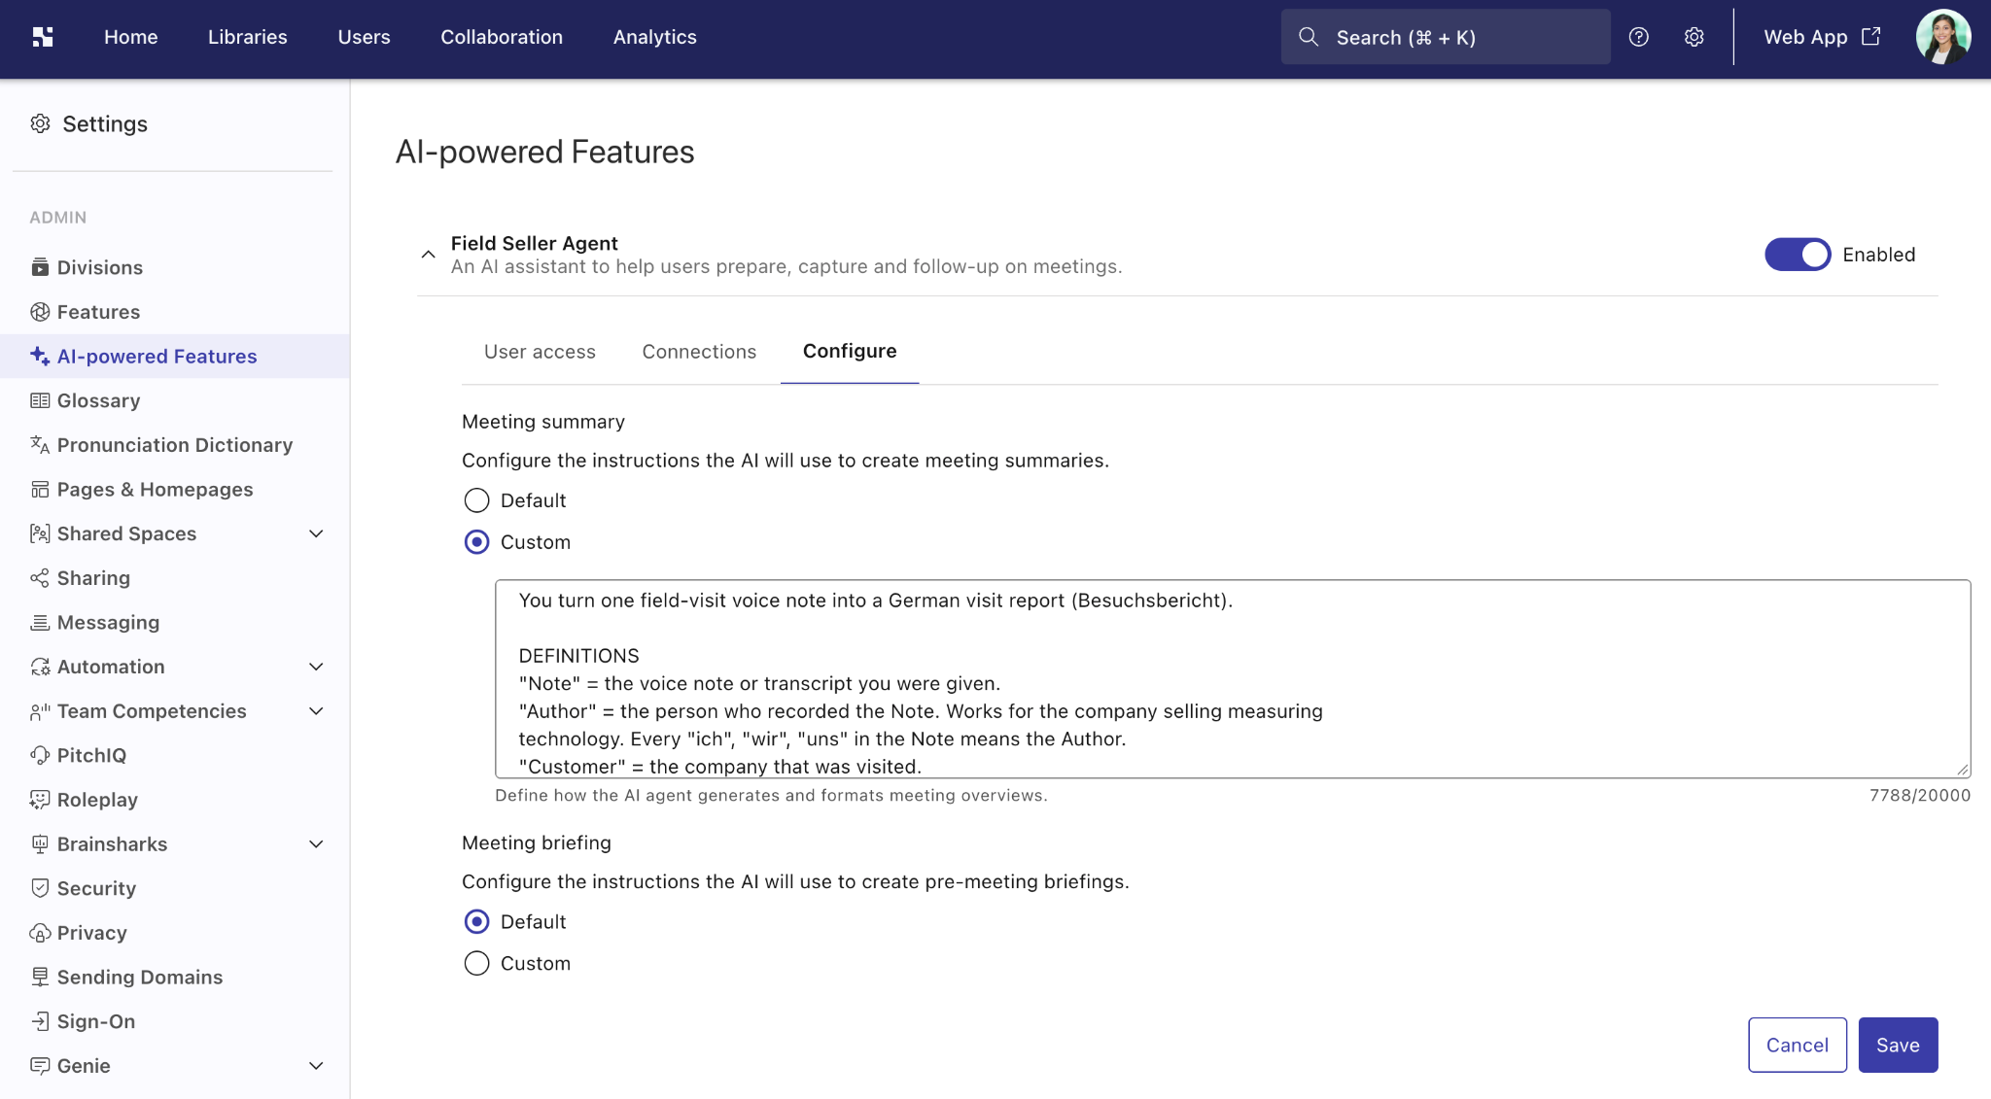
Task: Expand Shared Spaces chevron
Action: click(x=316, y=533)
